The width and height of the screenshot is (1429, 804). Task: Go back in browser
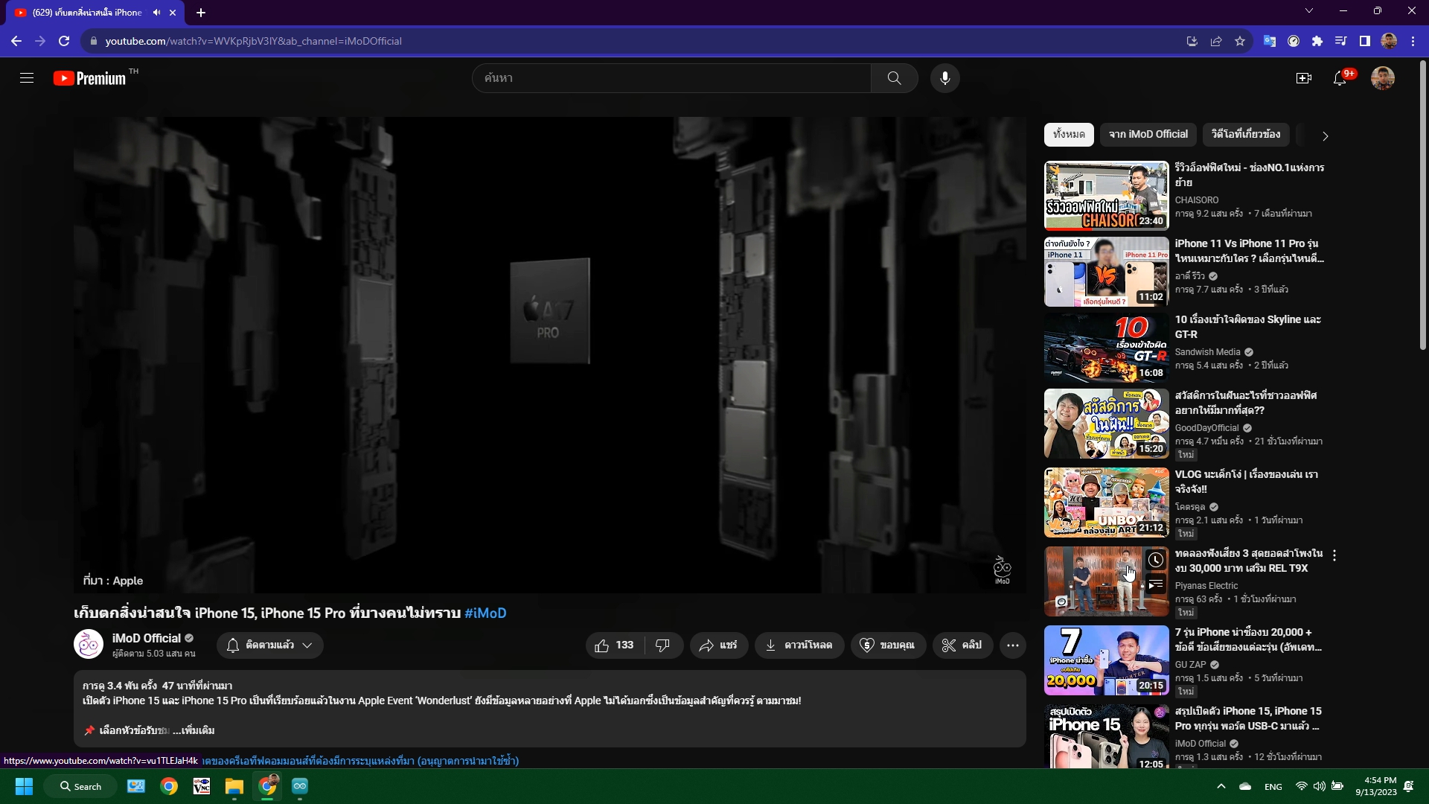pyautogui.click(x=16, y=41)
